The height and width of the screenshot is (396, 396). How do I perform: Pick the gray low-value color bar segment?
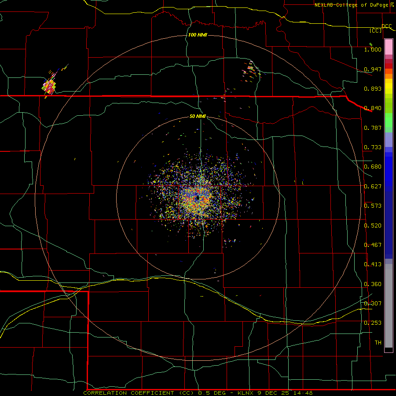[389, 306]
